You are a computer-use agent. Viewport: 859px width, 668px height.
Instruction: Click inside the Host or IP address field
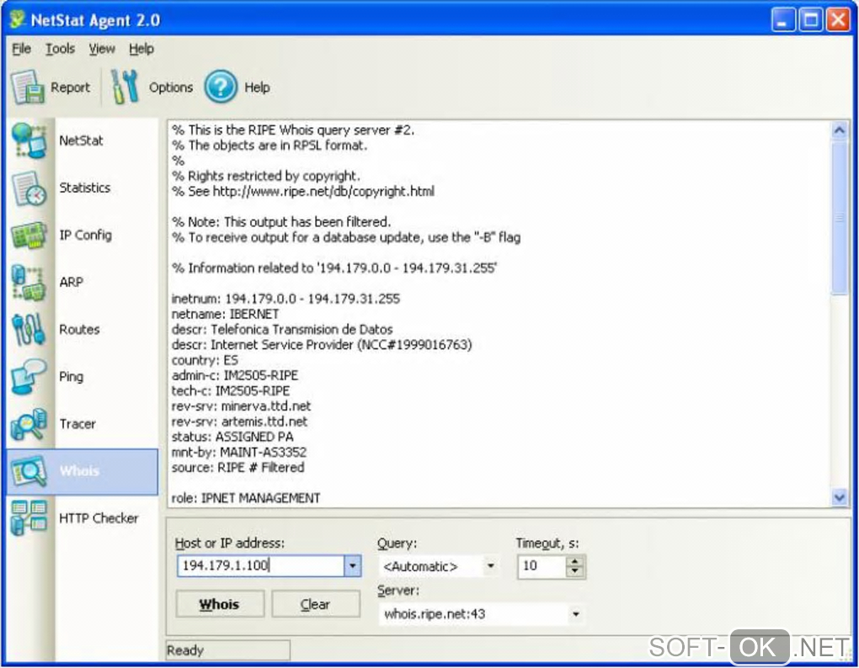pyautogui.click(x=261, y=565)
